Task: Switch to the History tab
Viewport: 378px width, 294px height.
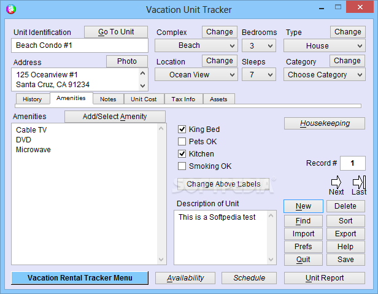Action: 33,99
